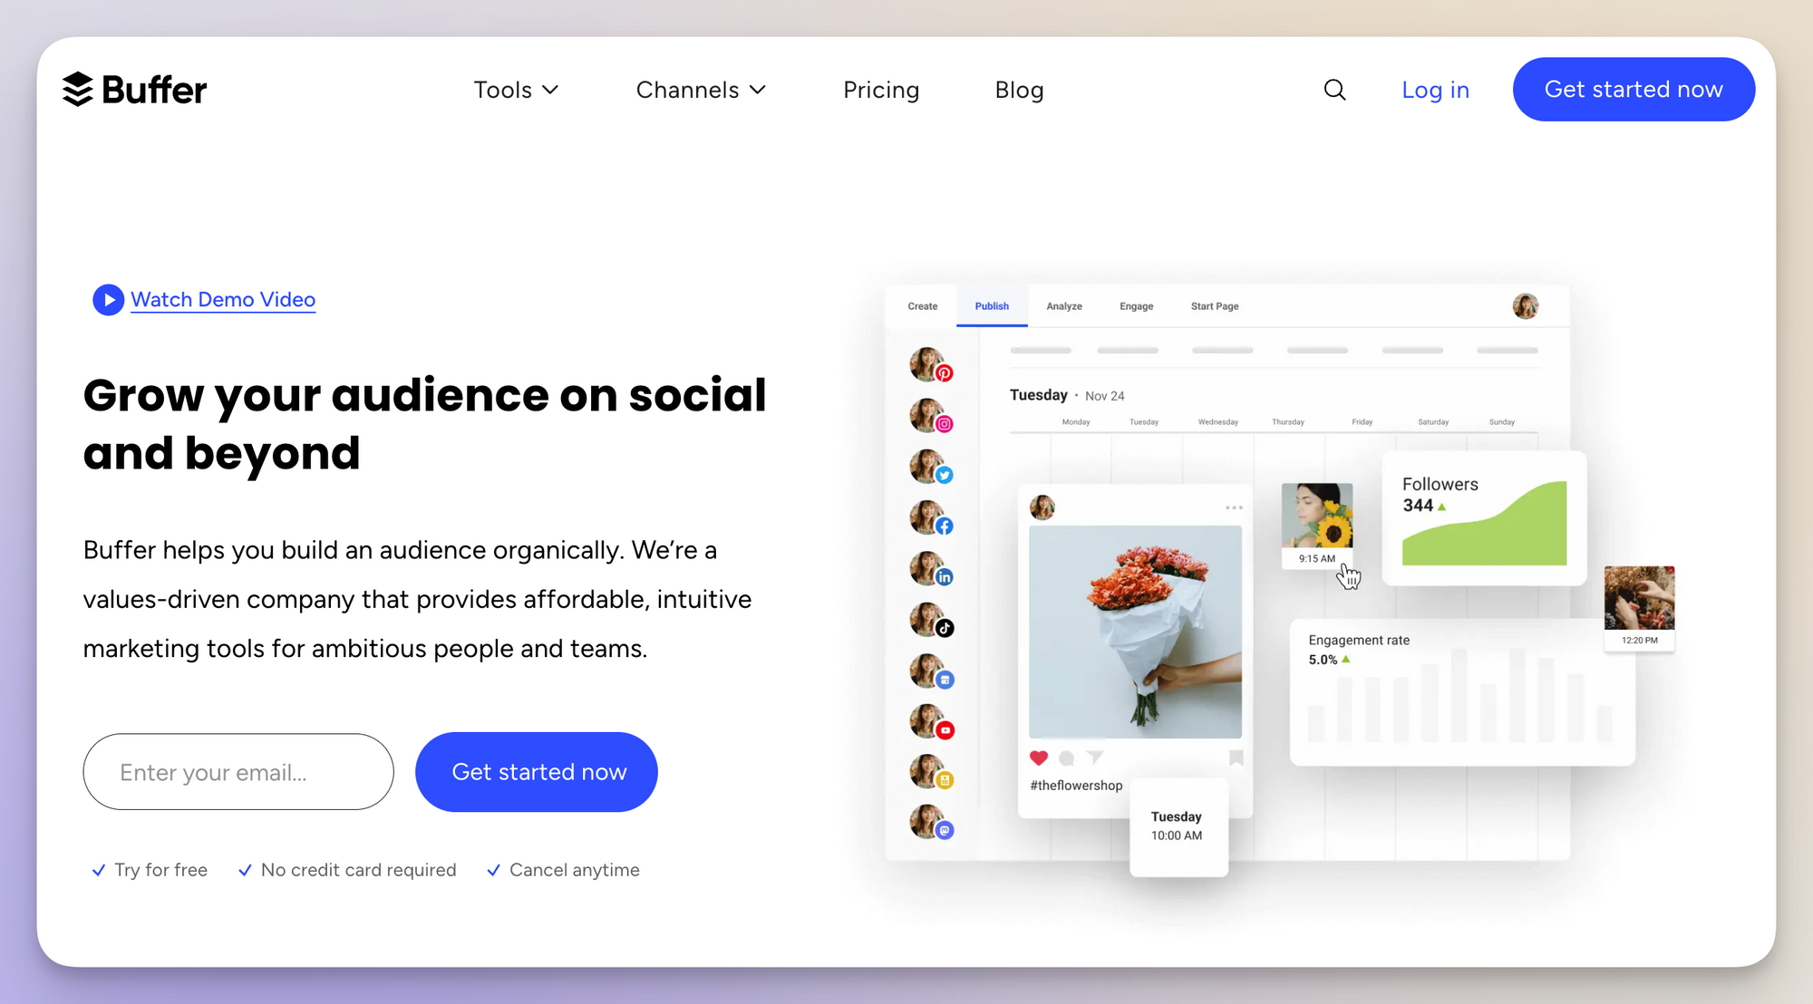Screen dimensions: 1813x1004
Task: Click the Log in link
Action: (x=1435, y=89)
